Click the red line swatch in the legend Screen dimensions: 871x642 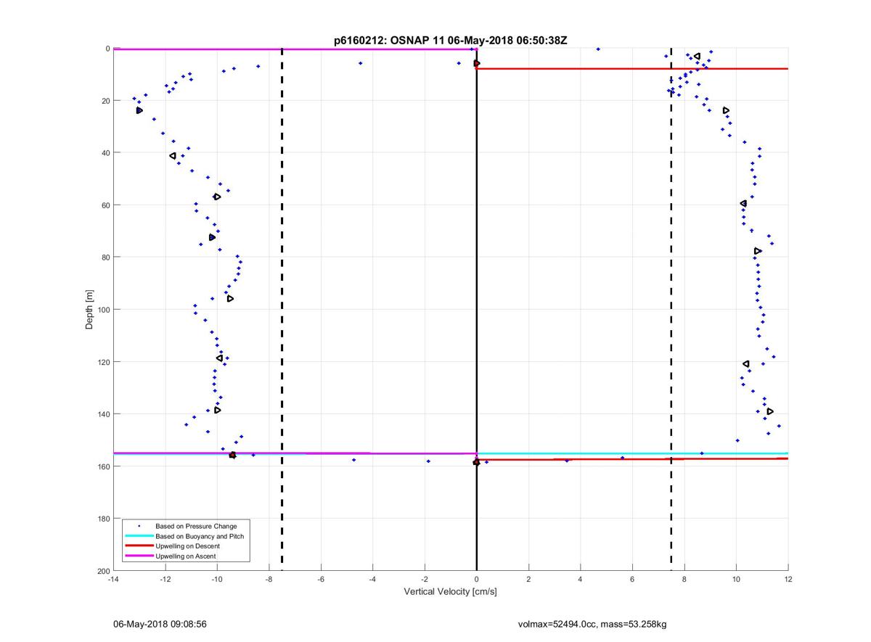(x=139, y=546)
